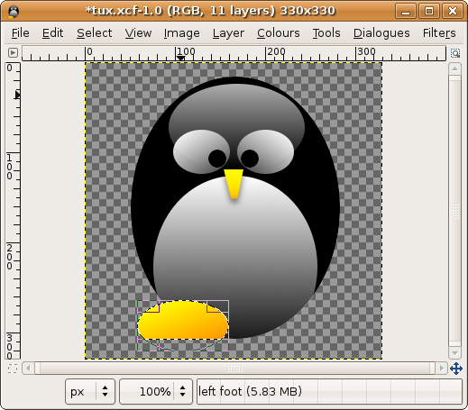Image resolution: width=468 pixels, height=410 pixels.
Task: Click the horizontal scrollbar right arrow
Action: point(441,368)
